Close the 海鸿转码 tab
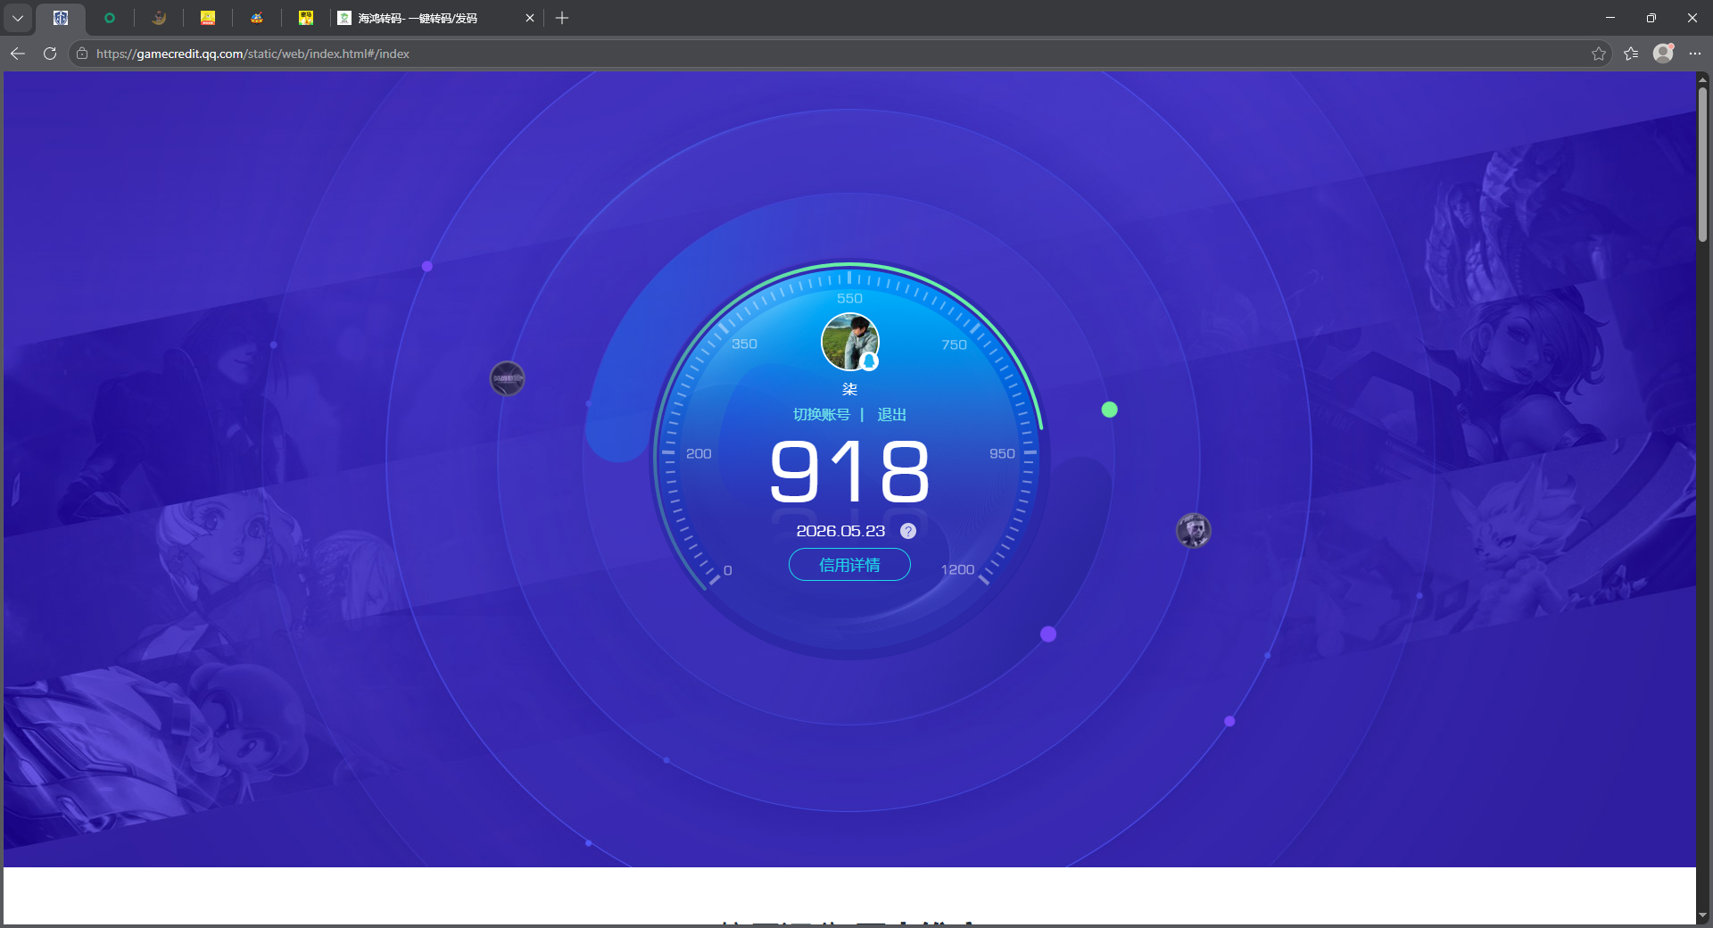The image size is (1713, 928). [530, 18]
